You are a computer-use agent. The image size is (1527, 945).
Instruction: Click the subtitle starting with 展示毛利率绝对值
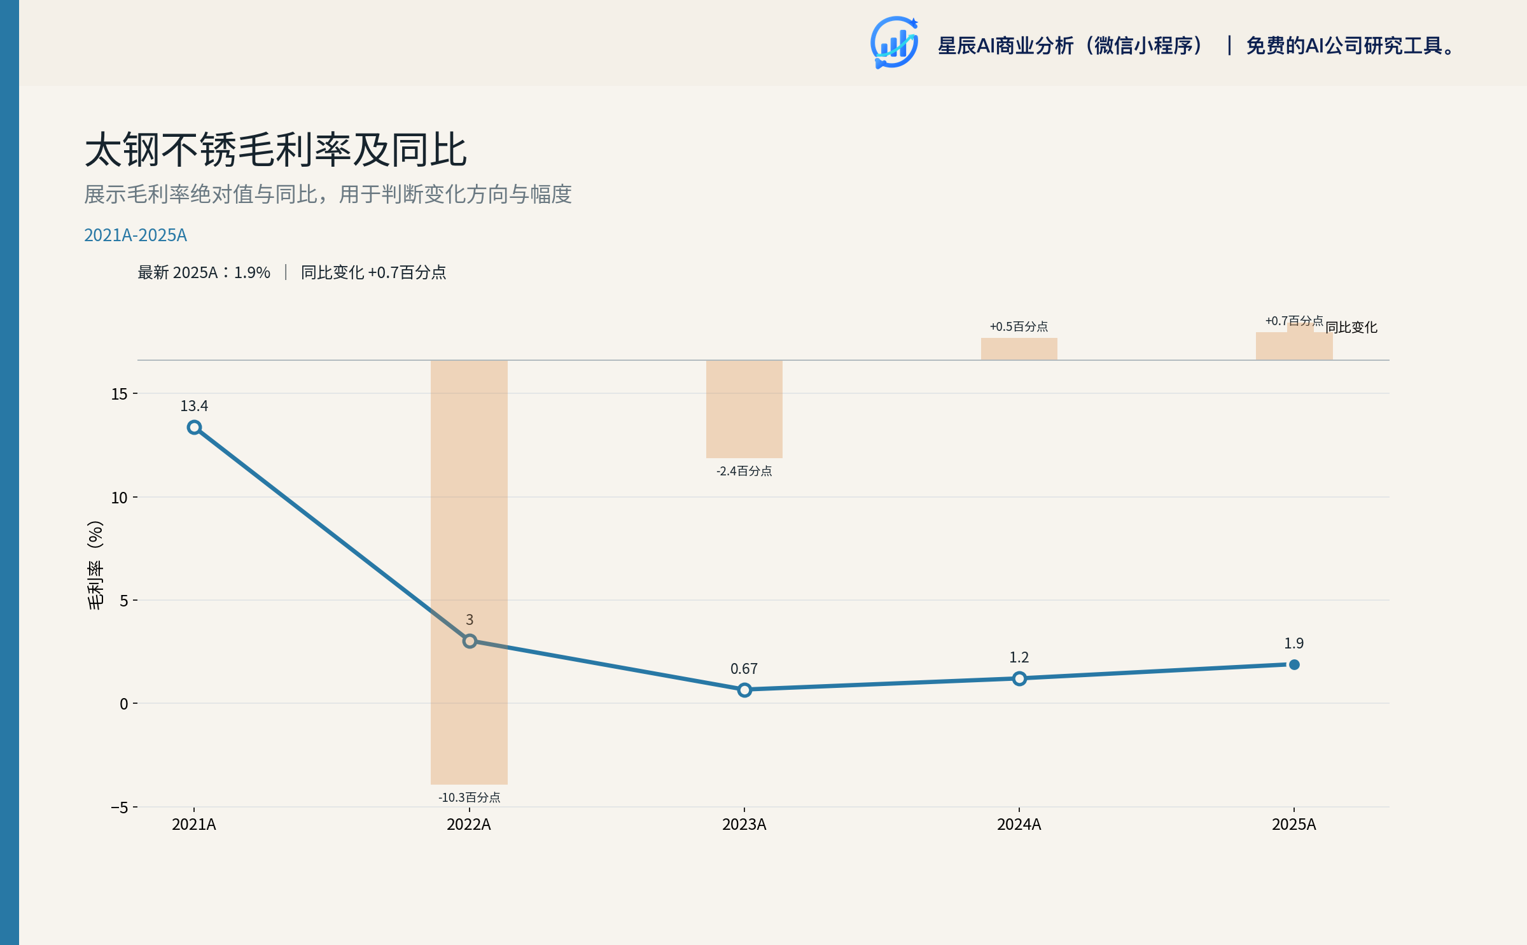coord(328,194)
